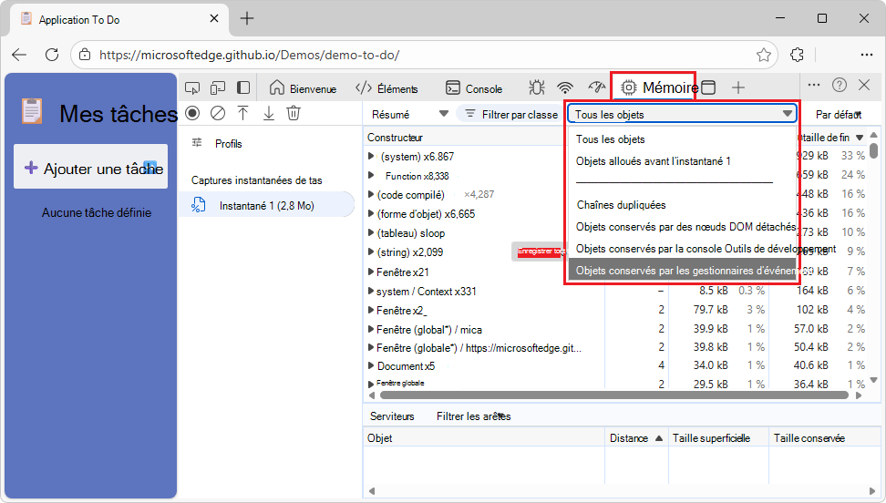This screenshot has width=886, height=503.
Task: Open the Résumé view dropdown
Action: click(409, 114)
